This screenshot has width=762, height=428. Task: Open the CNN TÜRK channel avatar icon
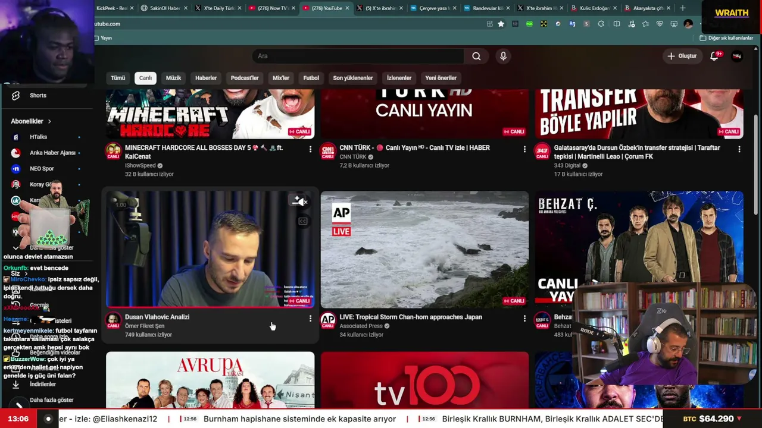coord(327,151)
